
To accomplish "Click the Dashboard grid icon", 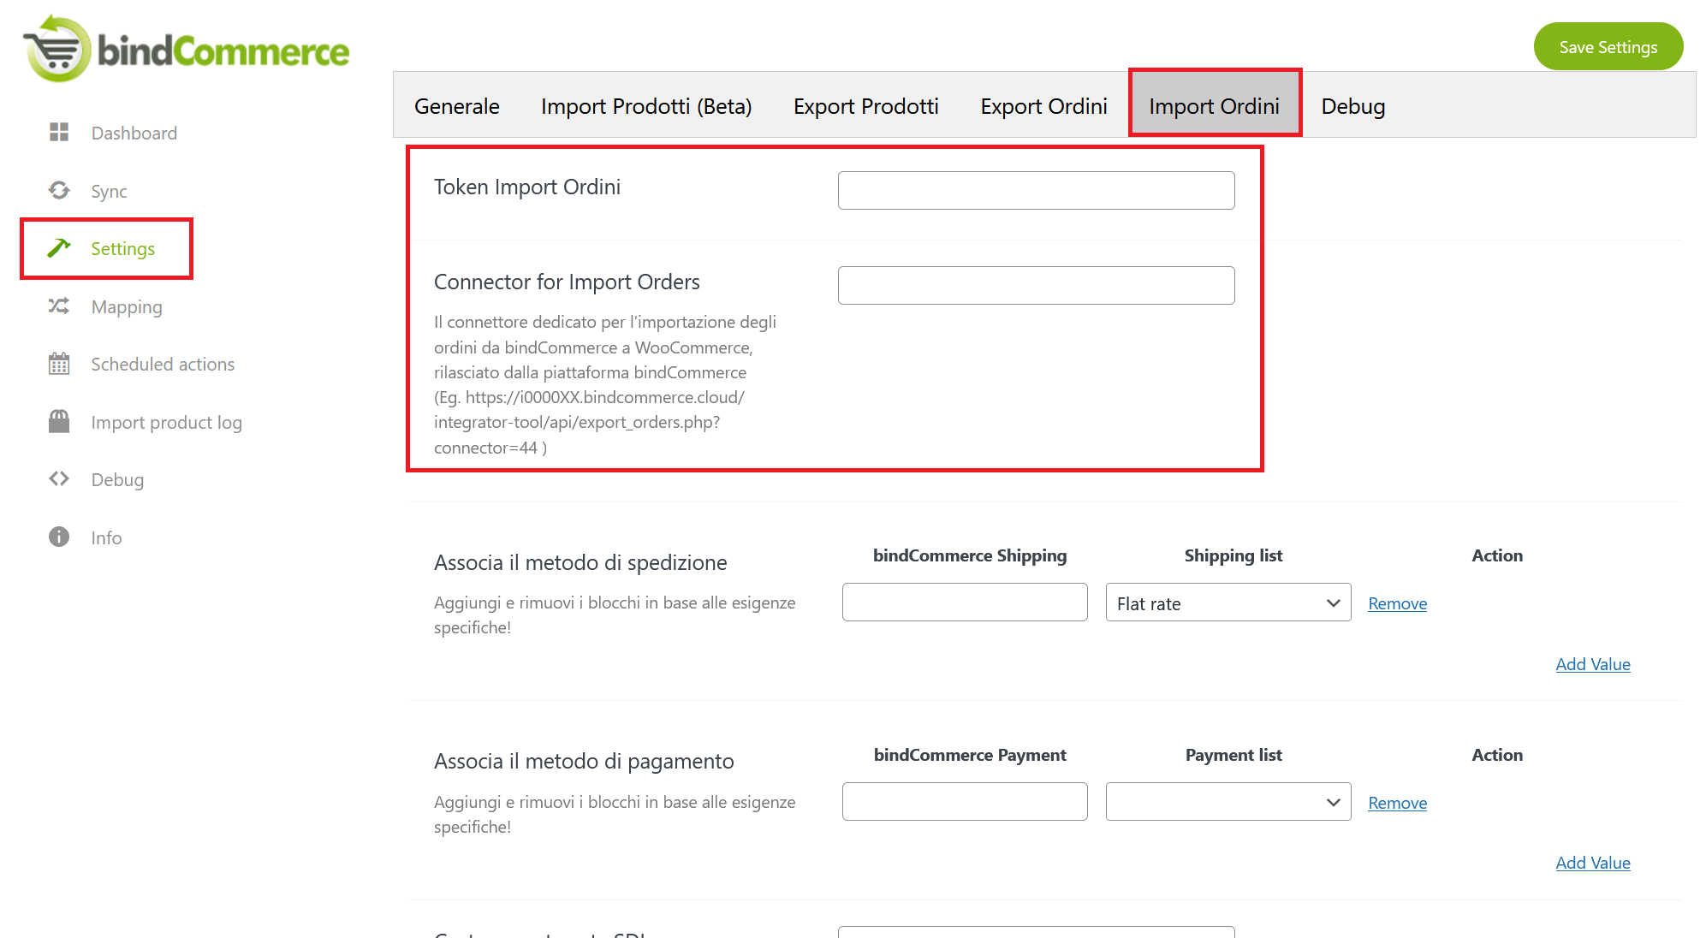I will (59, 132).
